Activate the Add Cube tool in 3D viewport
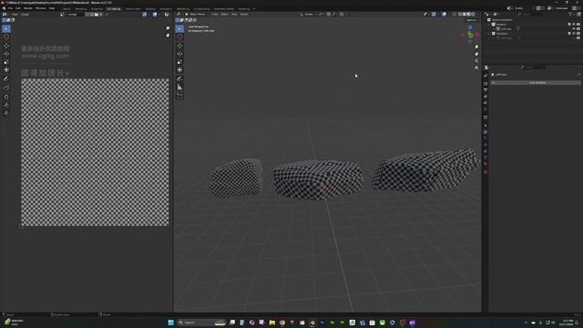The width and height of the screenshot is (583, 328). pos(179,96)
